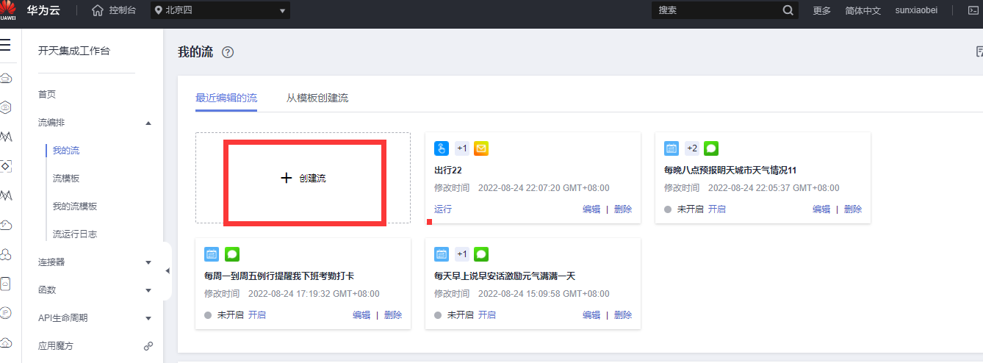Click calendar icon on 每天早上说早安话 card
Image resolution: width=983 pixels, height=363 pixels.
coord(442,254)
